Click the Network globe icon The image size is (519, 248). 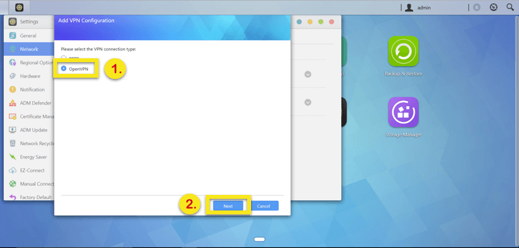(x=12, y=49)
